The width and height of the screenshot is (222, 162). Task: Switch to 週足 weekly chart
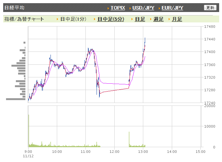158,19
